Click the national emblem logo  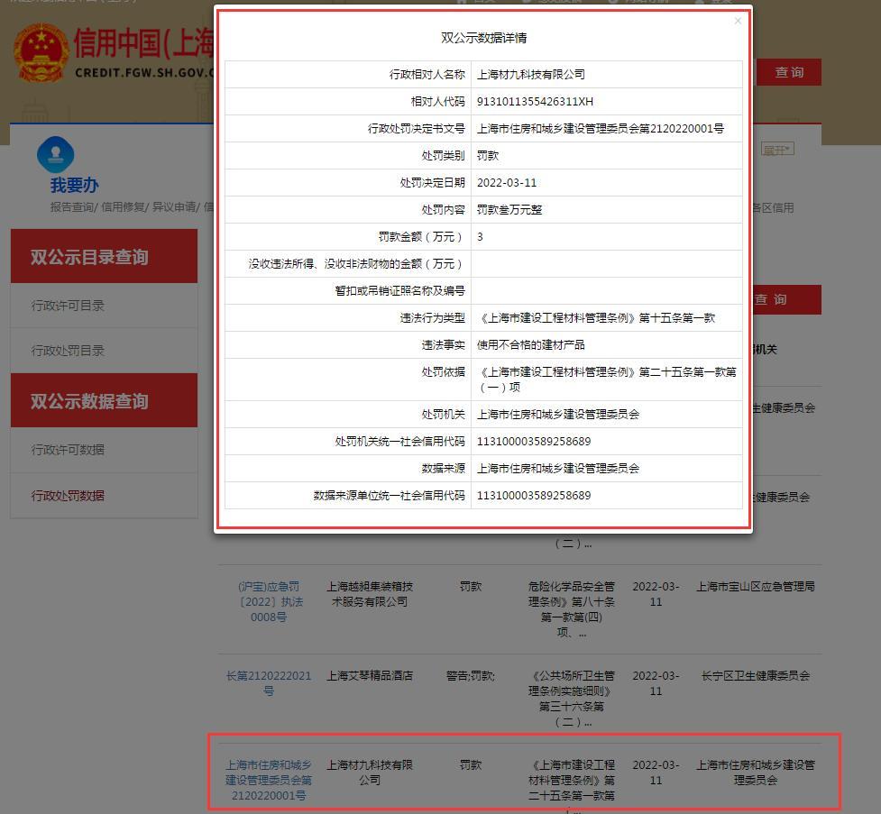pyautogui.click(x=41, y=52)
